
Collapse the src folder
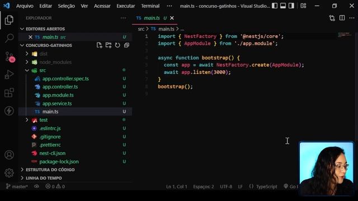click(x=27, y=70)
